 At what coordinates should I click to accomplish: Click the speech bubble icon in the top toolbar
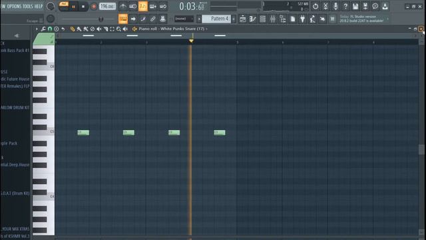(x=375, y=6)
